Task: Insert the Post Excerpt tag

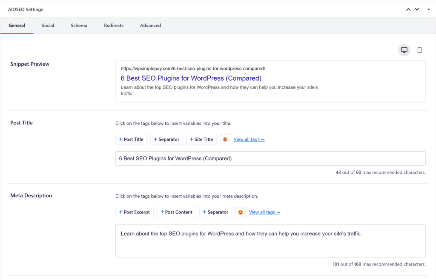Action: (x=134, y=212)
